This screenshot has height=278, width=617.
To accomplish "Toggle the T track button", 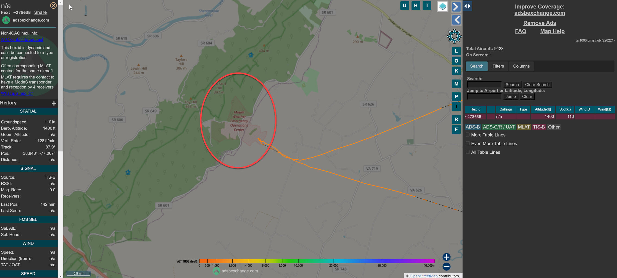I will [427, 5].
